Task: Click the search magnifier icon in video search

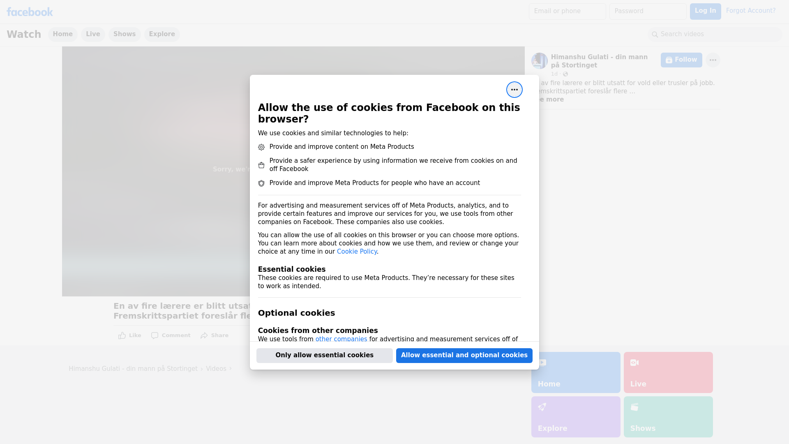Action: click(x=655, y=35)
